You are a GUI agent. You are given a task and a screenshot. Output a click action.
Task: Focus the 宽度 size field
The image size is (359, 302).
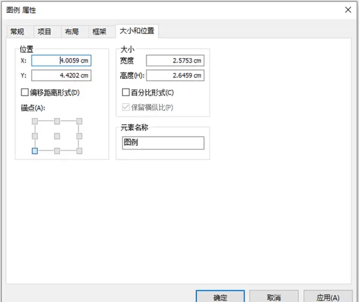(175, 60)
